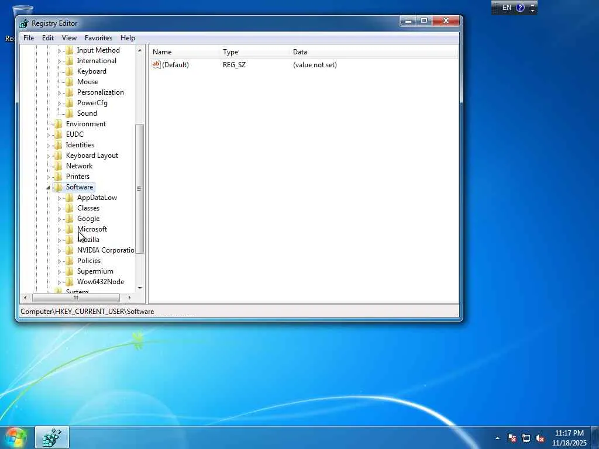Click the International folder icon
The width and height of the screenshot is (599, 449).
pos(70,61)
